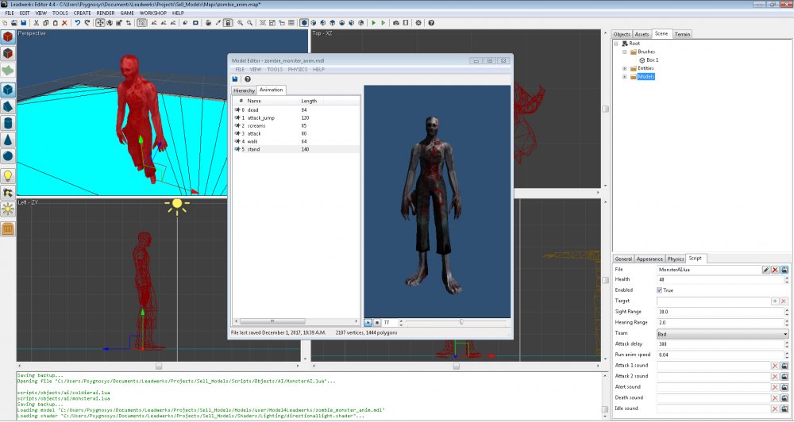
Task: Click the help icon in Model Editor toolbar
Action: 248,79
